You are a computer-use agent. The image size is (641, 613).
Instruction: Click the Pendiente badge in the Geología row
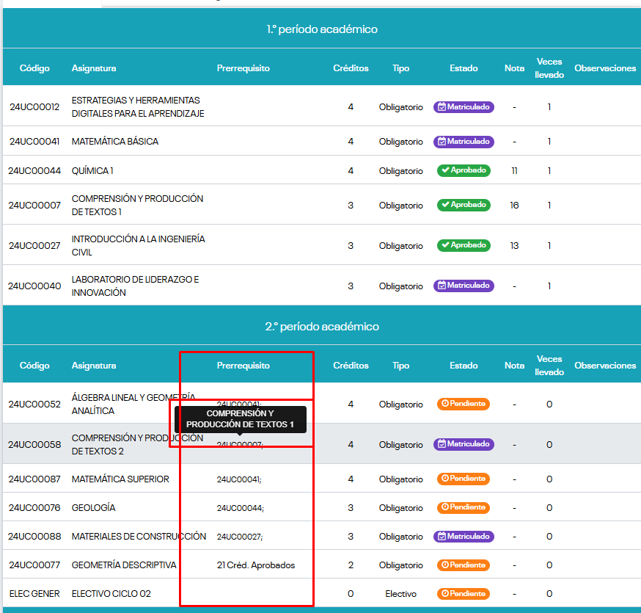tap(464, 507)
